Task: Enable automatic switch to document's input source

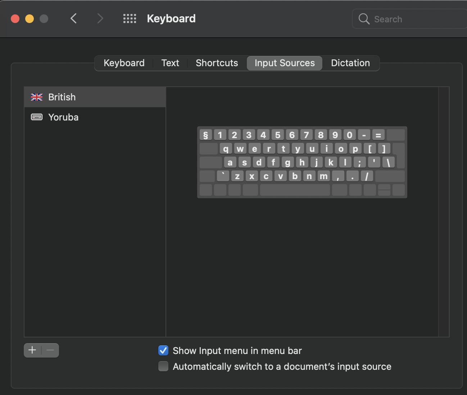Action: tap(163, 366)
